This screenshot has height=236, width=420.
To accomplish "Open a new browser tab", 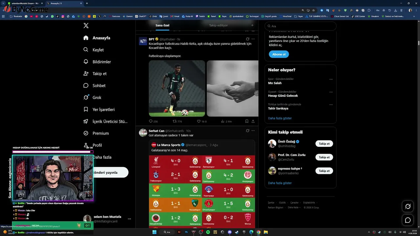I will 87,3.
